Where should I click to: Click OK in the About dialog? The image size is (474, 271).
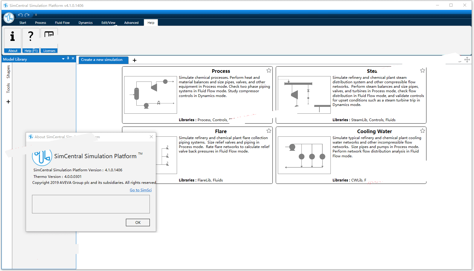[x=138, y=222]
